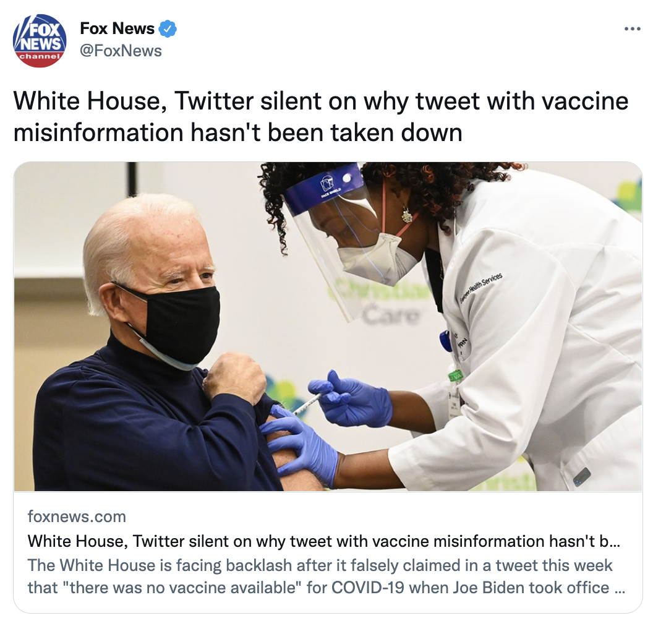
Task: Click the foxnews.com domain label
Action: pyautogui.click(x=77, y=517)
